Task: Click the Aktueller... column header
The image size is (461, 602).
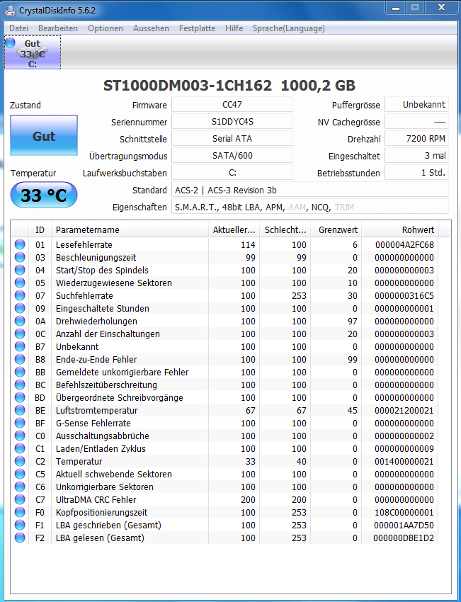Action: tap(234, 230)
